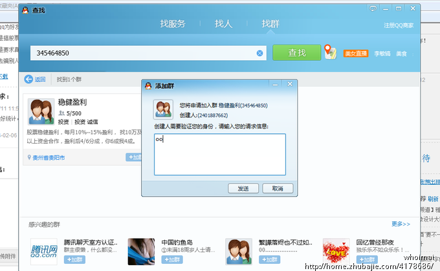Open the 贵州省贵阳市 location link
The image size is (440, 271).
pos(49,158)
